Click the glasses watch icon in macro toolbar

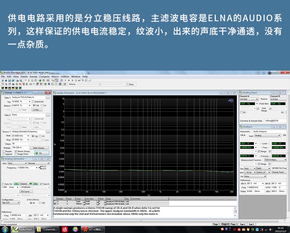tap(79, 80)
